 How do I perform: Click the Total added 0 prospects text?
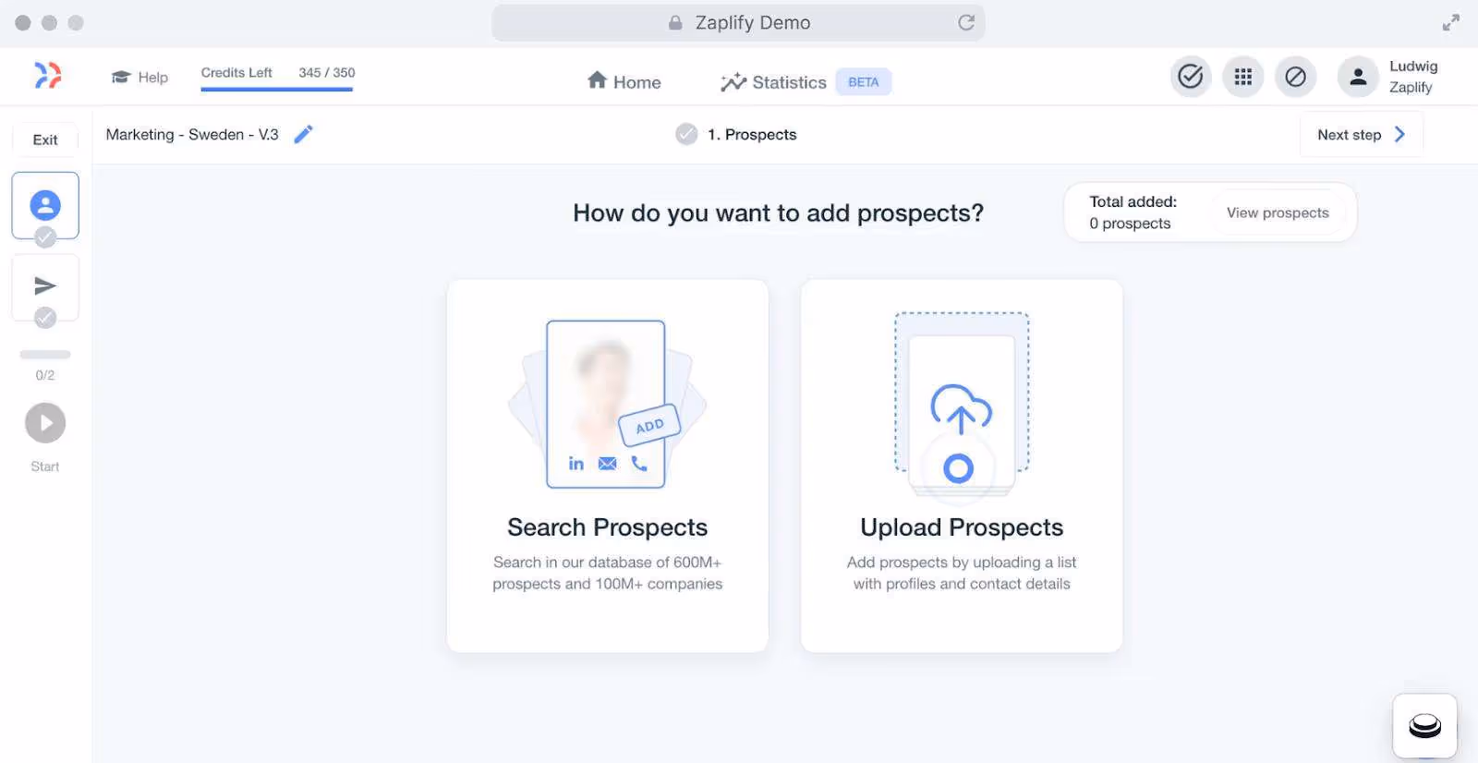tap(1133, 212)
